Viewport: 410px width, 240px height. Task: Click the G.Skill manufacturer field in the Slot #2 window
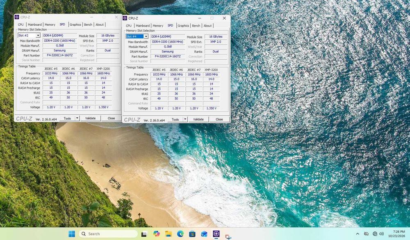59,45
